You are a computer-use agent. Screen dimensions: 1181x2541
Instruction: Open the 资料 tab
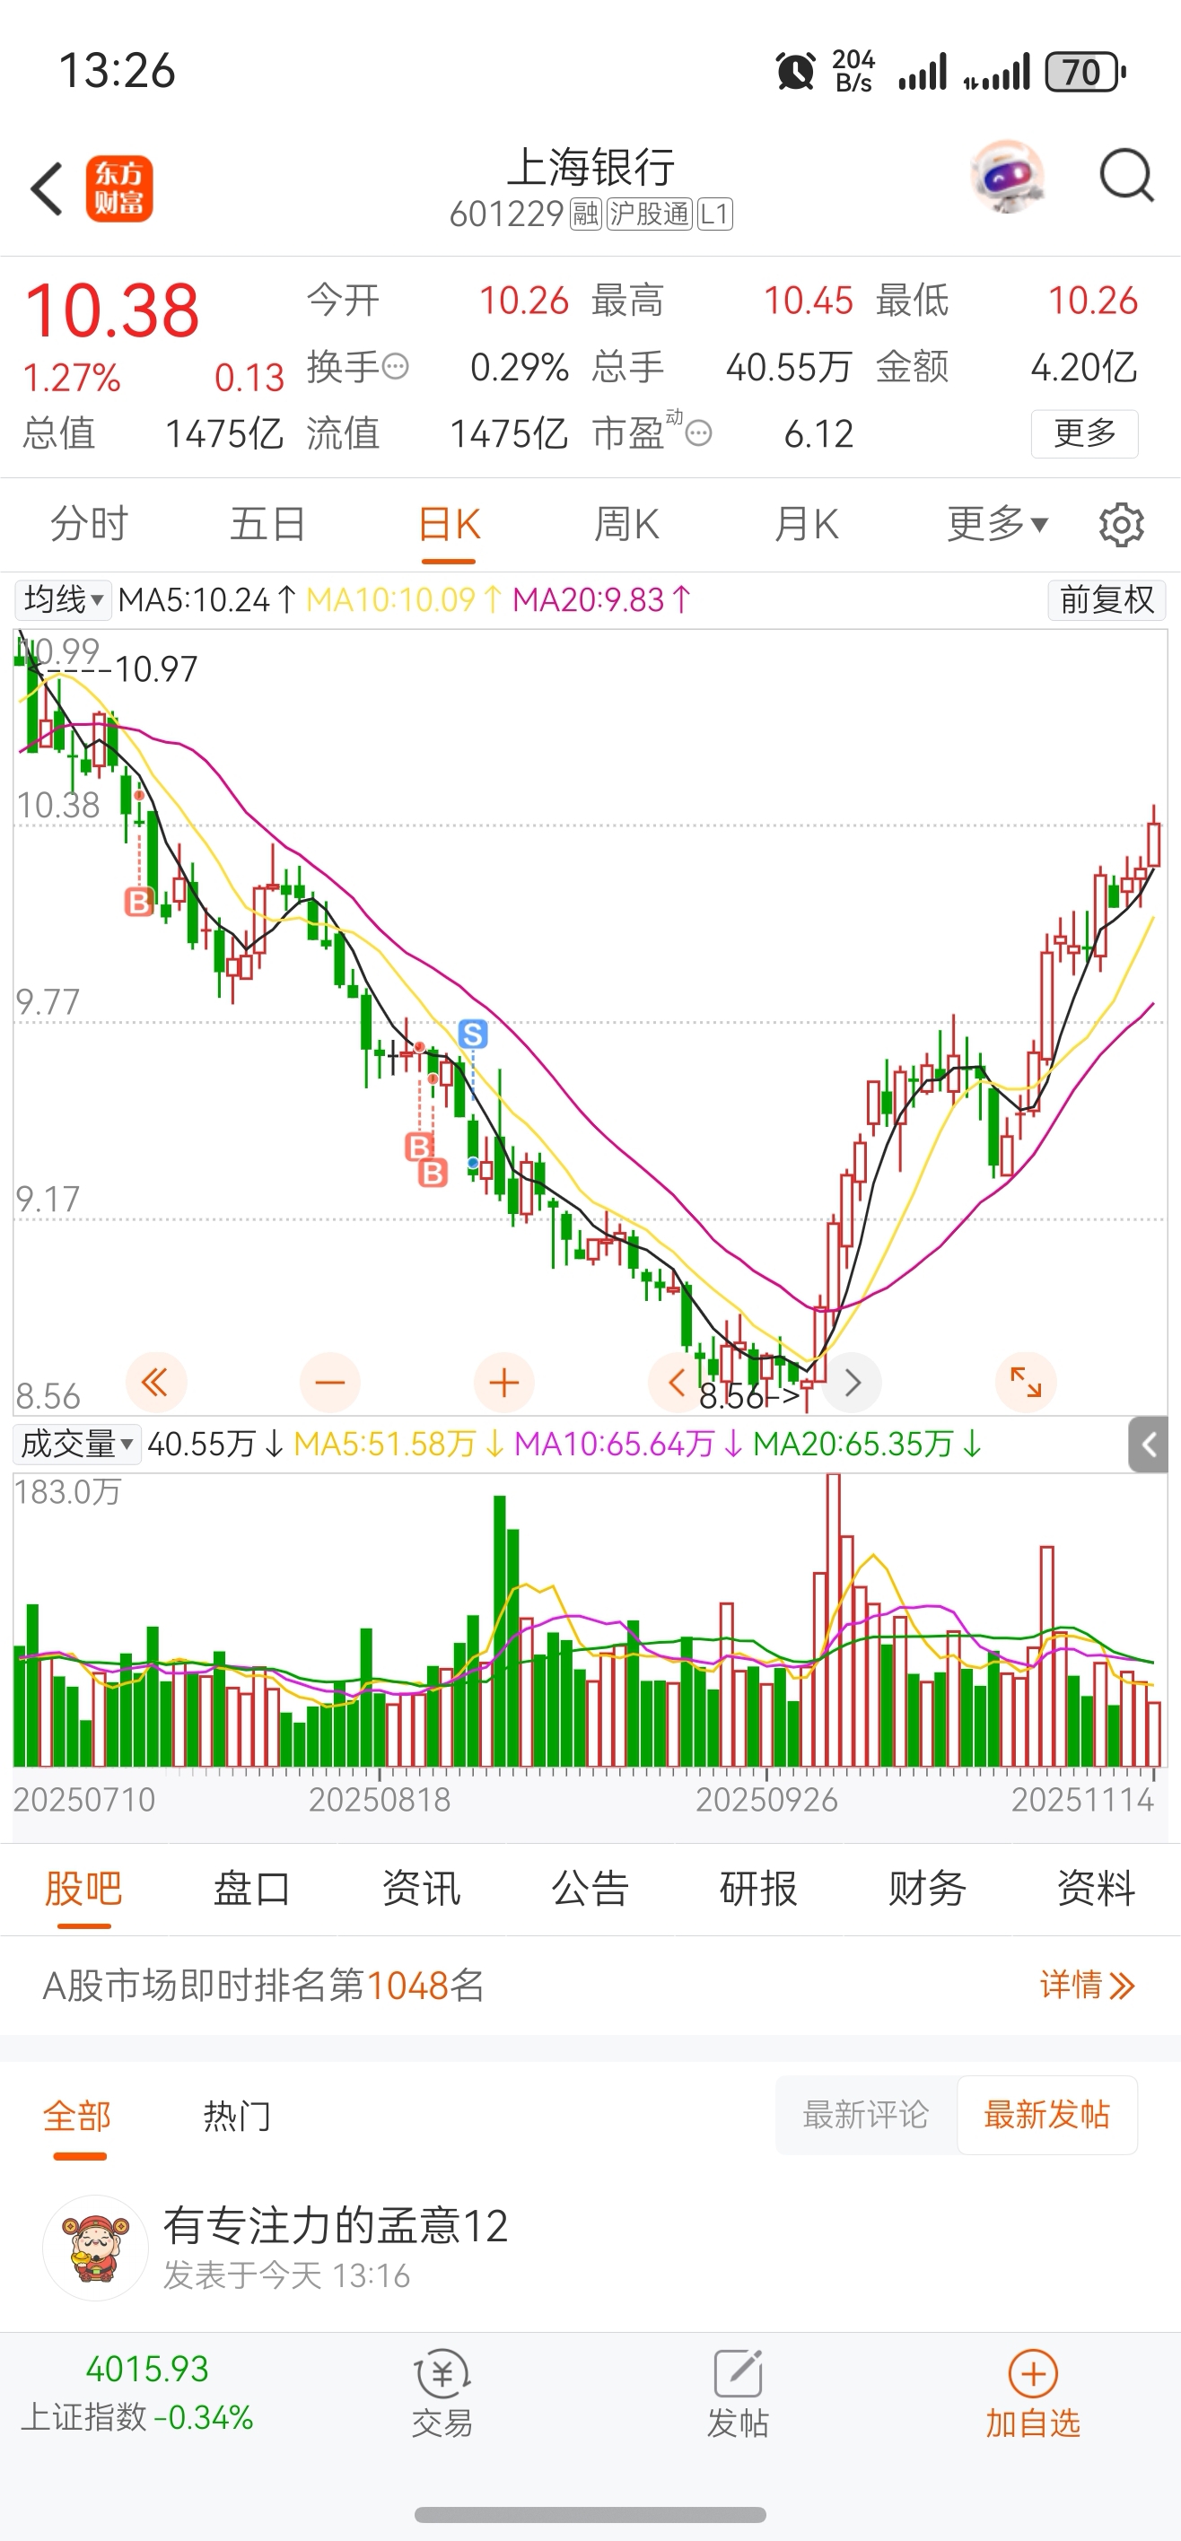(x=1096, y=1889)
